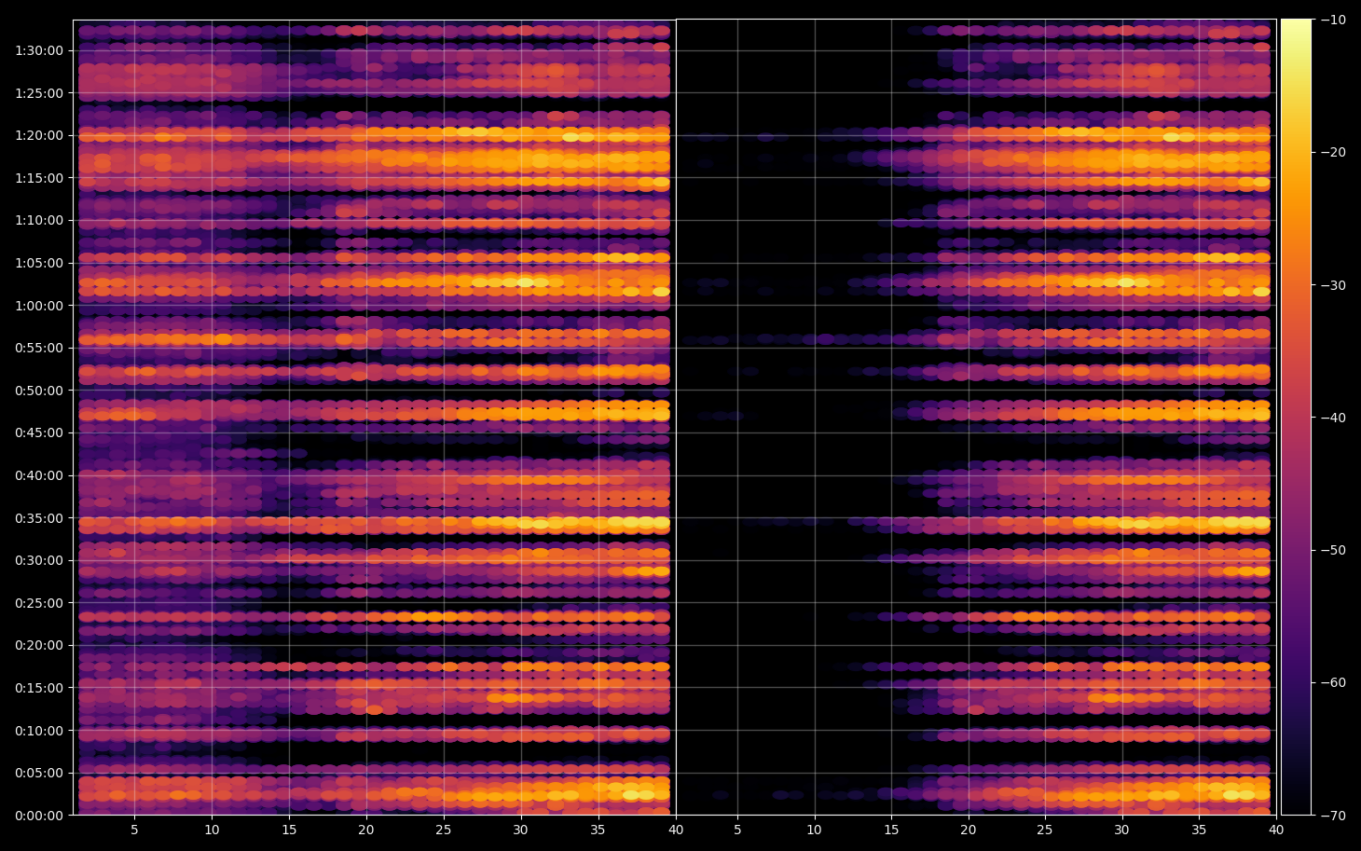The image size is (1361, 851).
Task: Click the 0:55:00 y-axis time label
Action: point(38,348)
